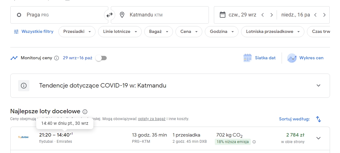Open the Czas trwania filter dropdown
The width and height of the screenshot is (340, 153).
coord(319,32)
